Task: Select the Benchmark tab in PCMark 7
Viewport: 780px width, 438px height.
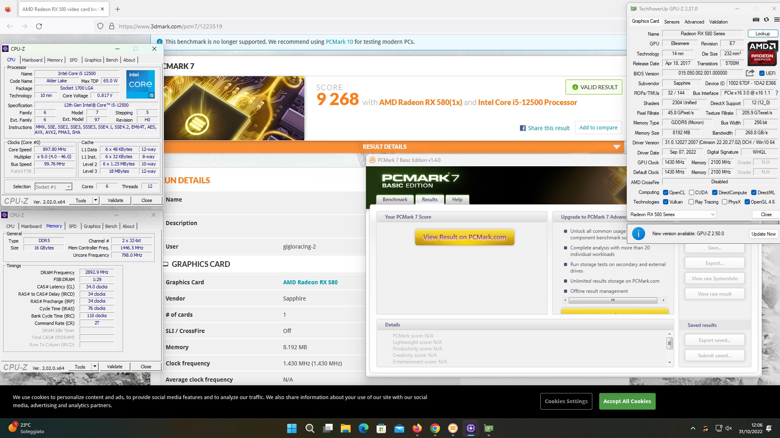Action: tap(395, 200)
